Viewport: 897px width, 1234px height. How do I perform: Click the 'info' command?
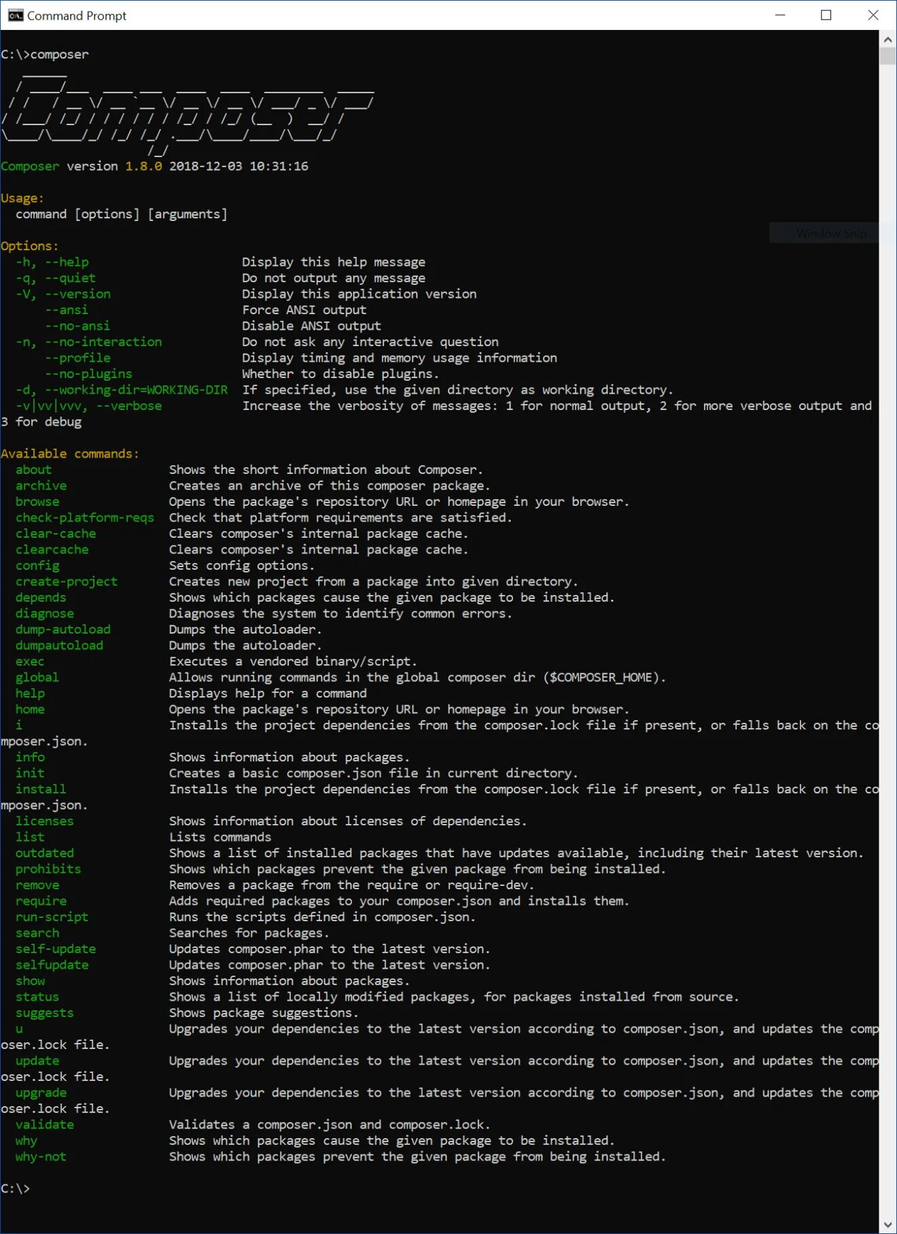tap(30, 757)
